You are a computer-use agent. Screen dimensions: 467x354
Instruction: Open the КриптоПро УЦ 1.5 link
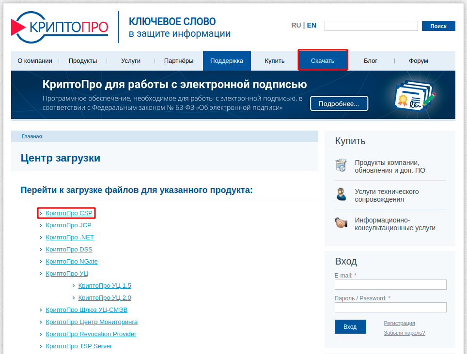pyautogui.click(x=105, y=286)
